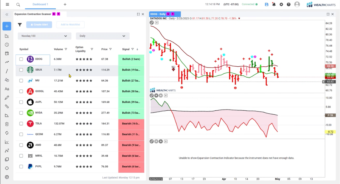Click the magenta S badge on scanner tab
The width and height of the screenshot is (340, 184).
tap(54, 14)
